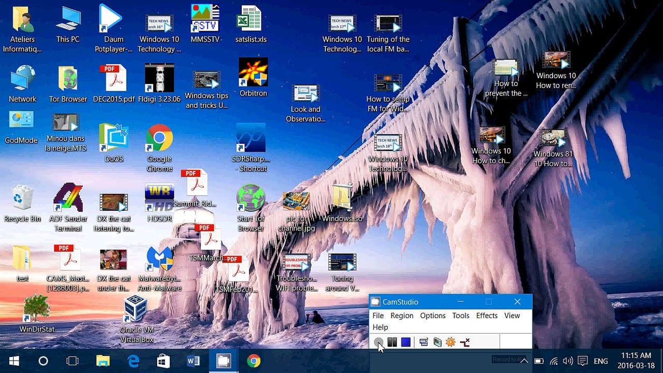Click the CamStudio Record button
This screenshot has width=663, height=373.
(379, 342)
